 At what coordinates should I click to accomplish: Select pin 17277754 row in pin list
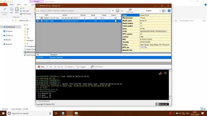103,57
